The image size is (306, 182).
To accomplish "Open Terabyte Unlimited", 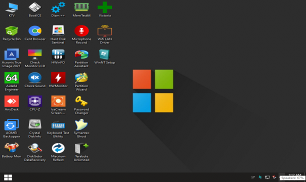I will [81, 152].
